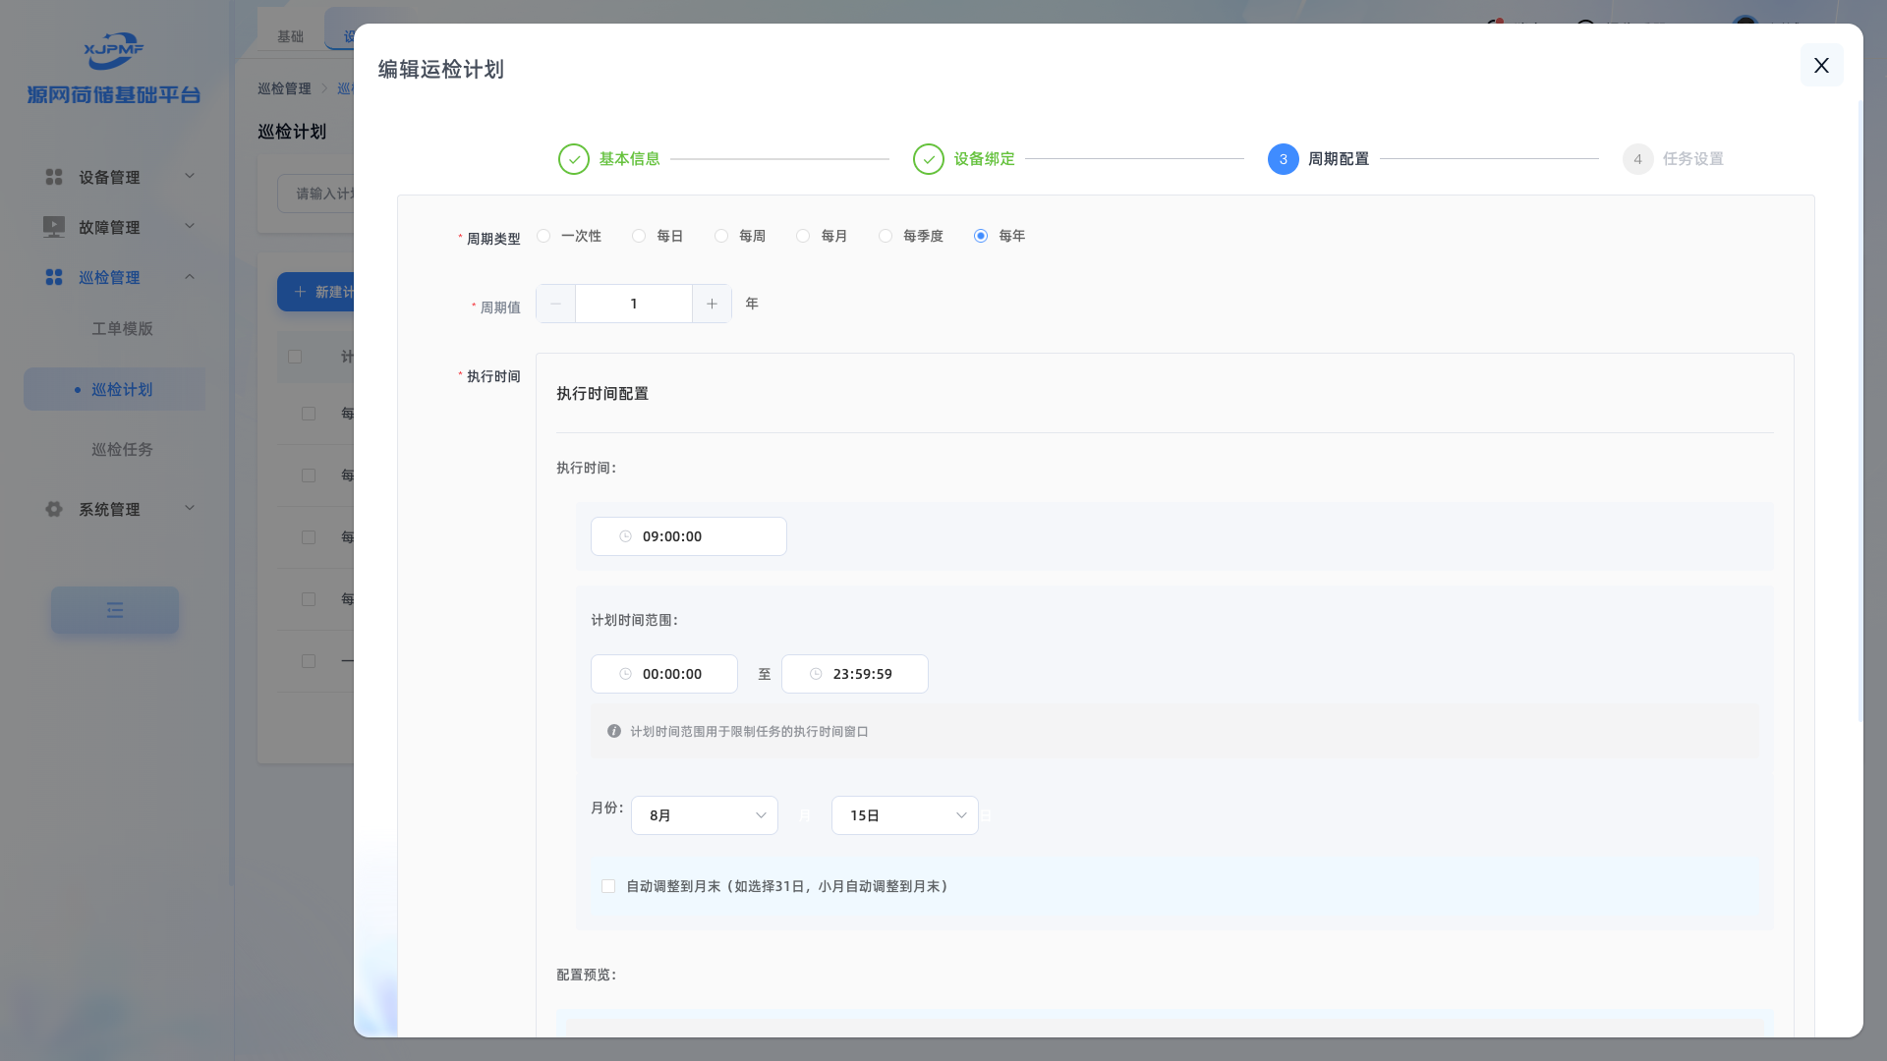Image resolution: width=1887 pixels, height=1061 pixels.
Task: Click clock icon in 09:00:00 time field
Action: click(625, 536)
